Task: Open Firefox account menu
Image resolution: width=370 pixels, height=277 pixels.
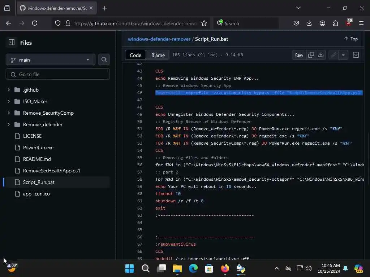Action: [322, 23]
